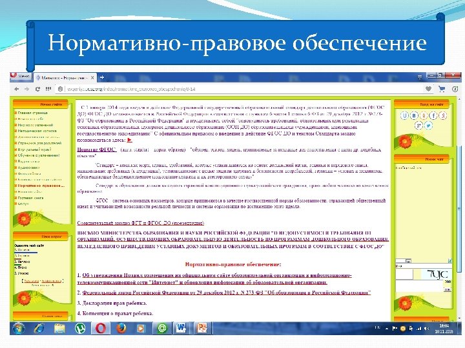The image size is (465, 348).
Task: Open 'Аудиосказки' menu item
Action: coord(28,168)
